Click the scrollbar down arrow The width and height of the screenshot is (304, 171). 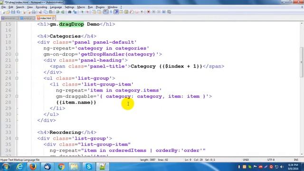[302, 154]
